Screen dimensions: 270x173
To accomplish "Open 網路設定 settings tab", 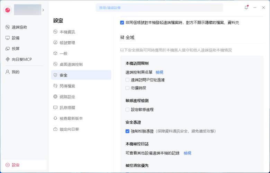I will [81, 97].
